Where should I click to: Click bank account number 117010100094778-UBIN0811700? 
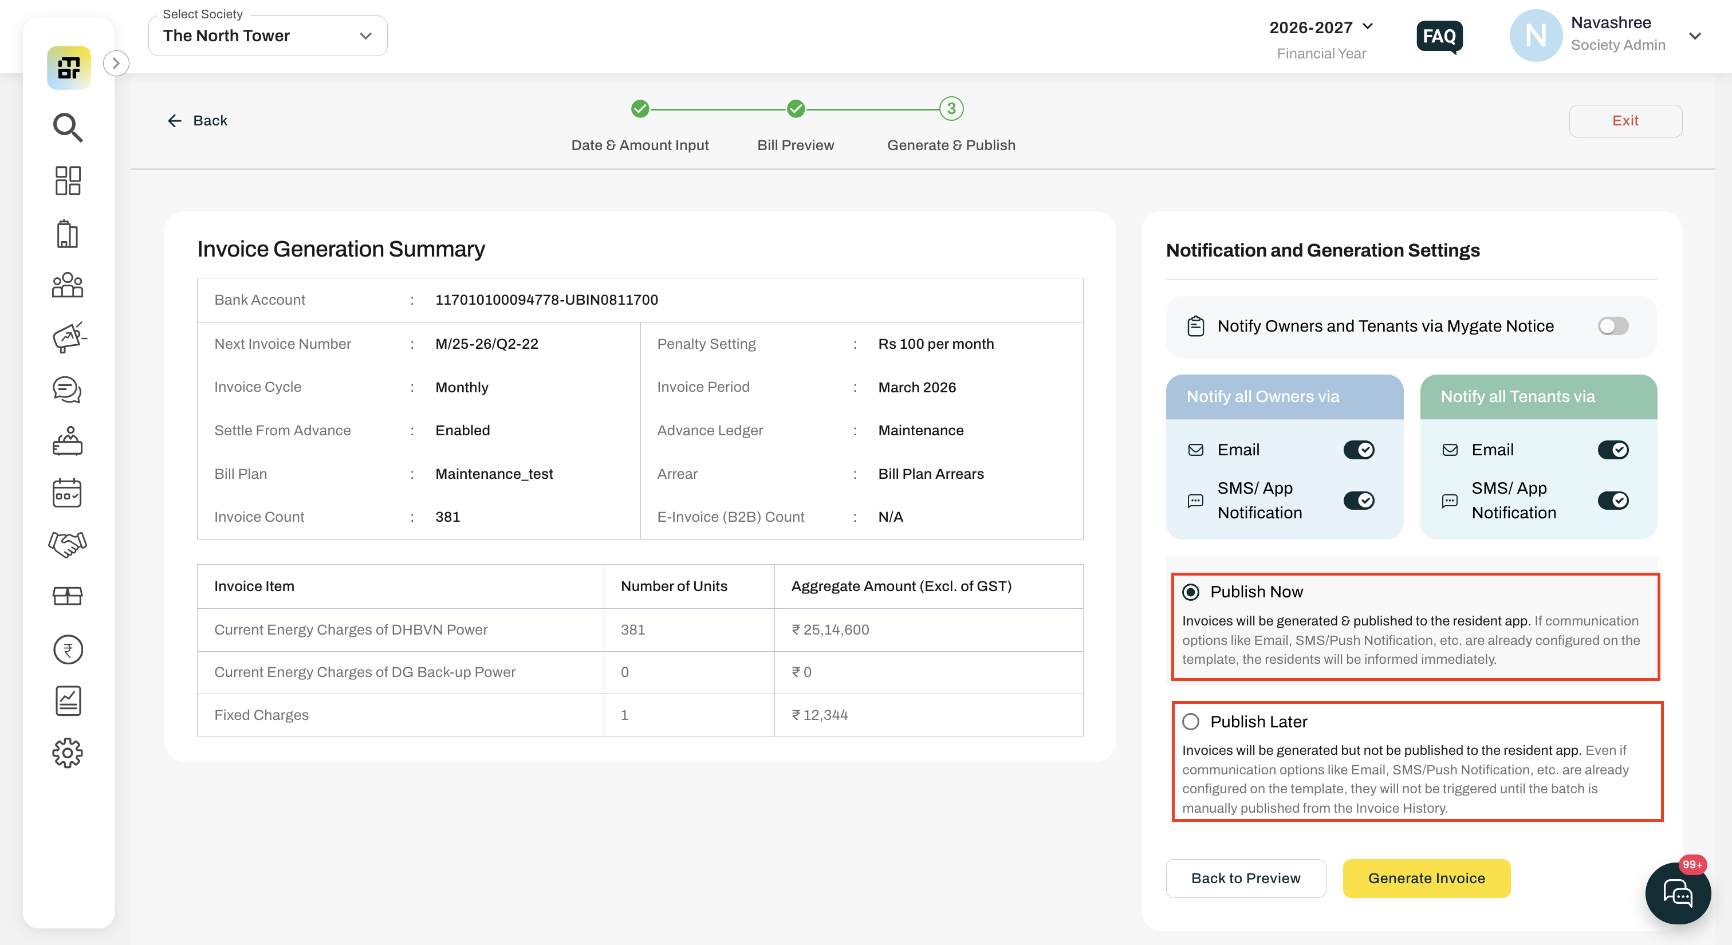coord(546,300)
